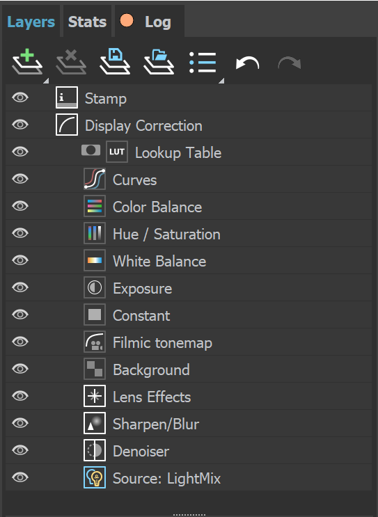The height and width of the screenshot is (517, 378).
Task: Click the Filmic tonemap layer icon
Action: coord(95,342)
